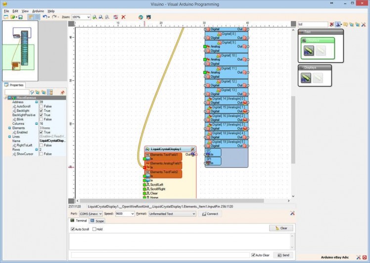Click the component search field containing lcd

click(x=312, y=24)
